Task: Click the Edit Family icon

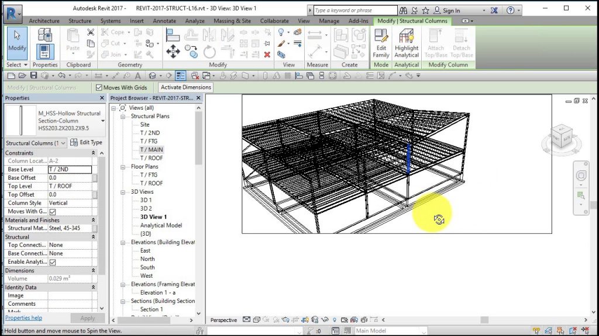Action: point(381,43)
